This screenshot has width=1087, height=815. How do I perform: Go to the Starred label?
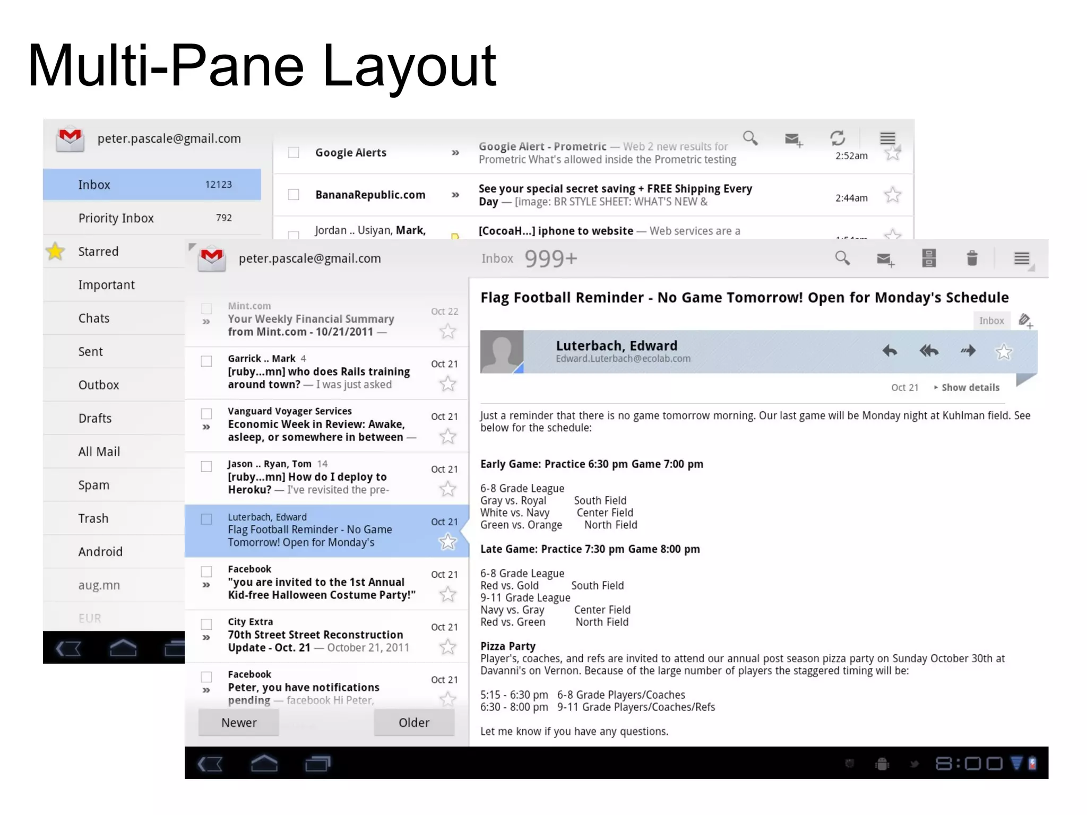point(114,252)
